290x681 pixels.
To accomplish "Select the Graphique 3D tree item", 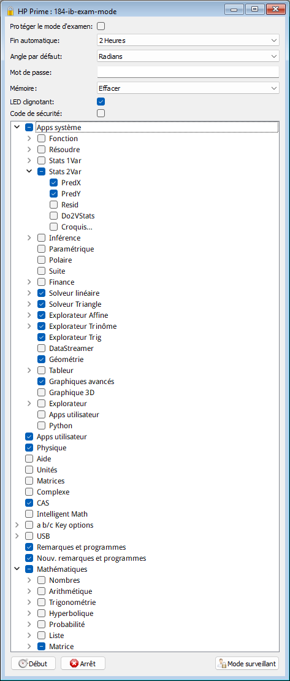I will (72, 392).
